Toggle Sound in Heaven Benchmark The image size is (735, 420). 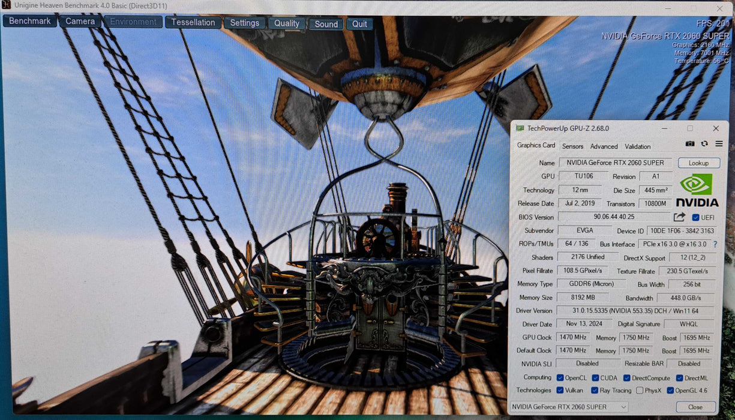point(326,24)
